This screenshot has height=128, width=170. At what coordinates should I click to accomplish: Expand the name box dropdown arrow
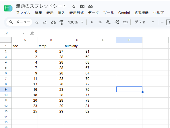pyautogui.click(x=23, y=33)
